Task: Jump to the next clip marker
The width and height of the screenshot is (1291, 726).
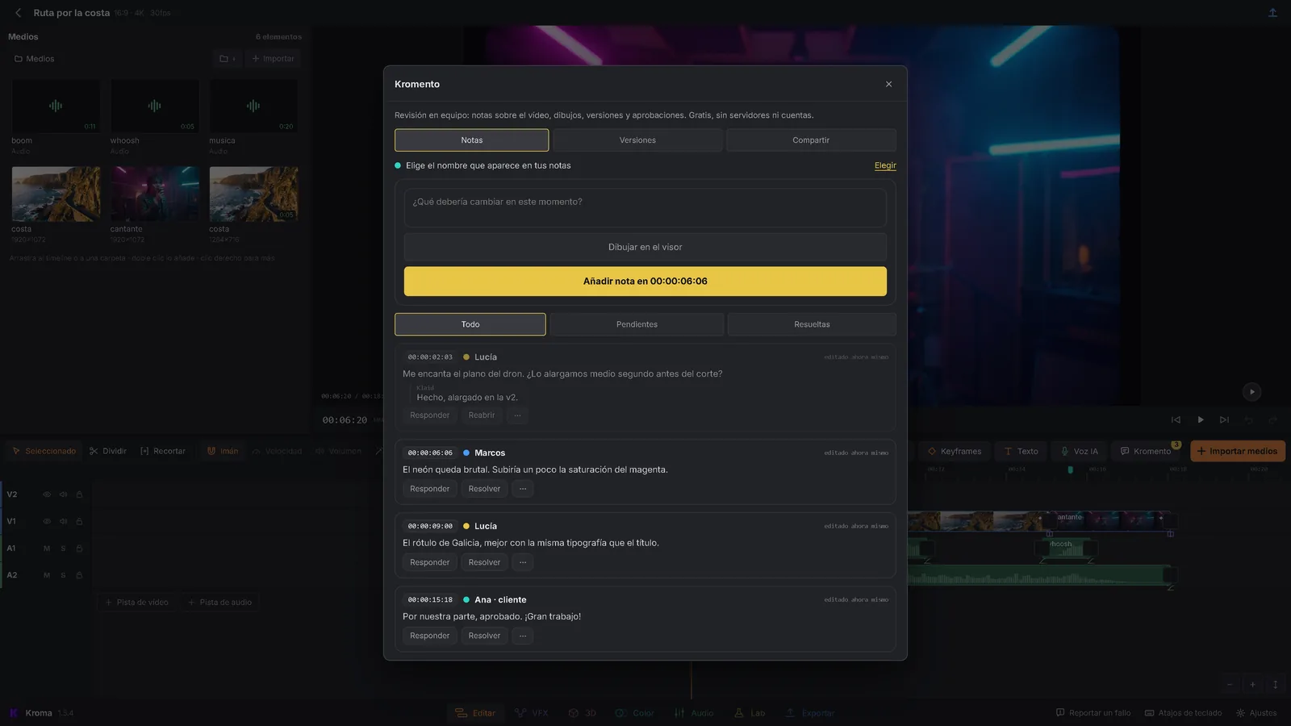Action: pyautogui.click(x=1224, y=419)
